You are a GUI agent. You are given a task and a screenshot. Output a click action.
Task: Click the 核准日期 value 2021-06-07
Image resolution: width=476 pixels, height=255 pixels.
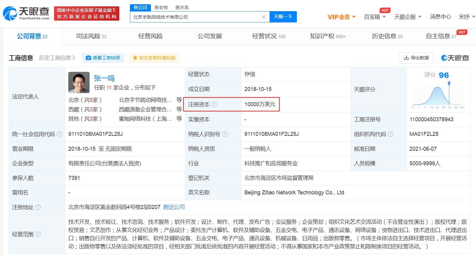(x=423, y=149)
